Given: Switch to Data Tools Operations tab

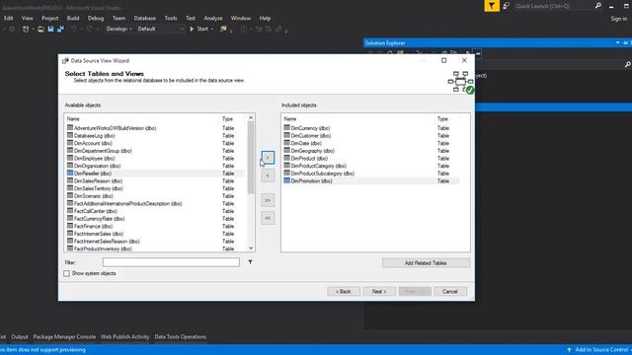Looking at the screenshot, I should pos(180,337).
